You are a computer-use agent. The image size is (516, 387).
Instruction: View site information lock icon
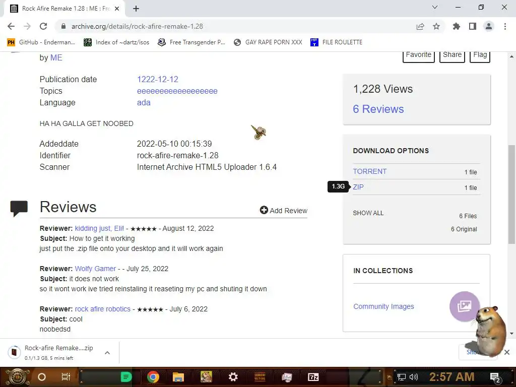tap(63, 26)
